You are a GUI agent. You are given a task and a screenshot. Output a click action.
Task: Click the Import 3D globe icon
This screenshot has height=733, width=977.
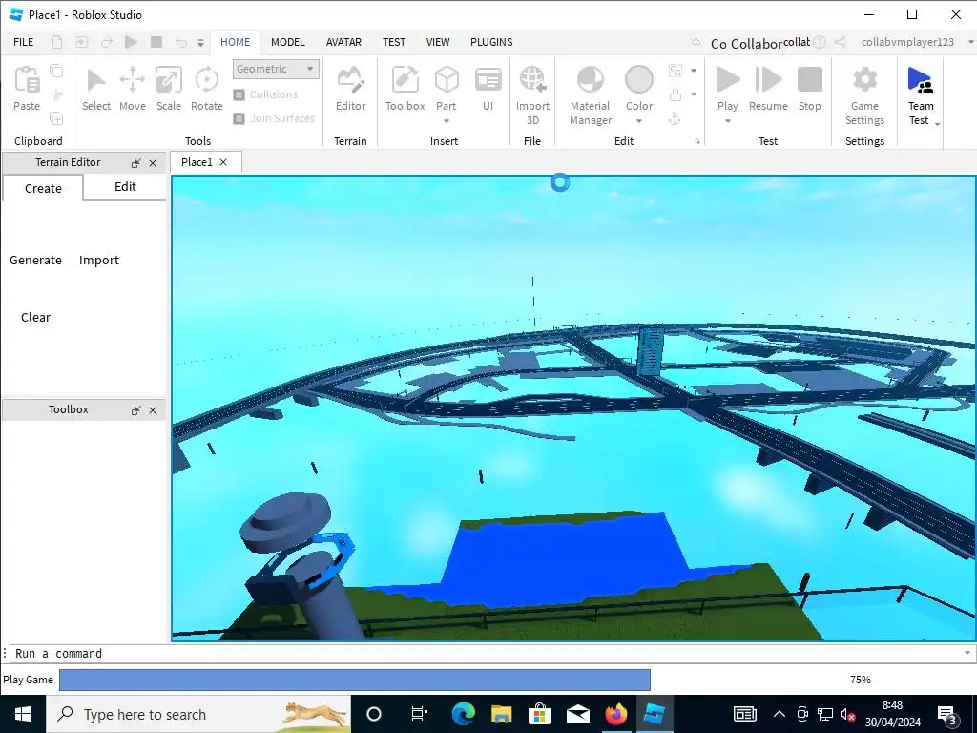click(532, 80)
